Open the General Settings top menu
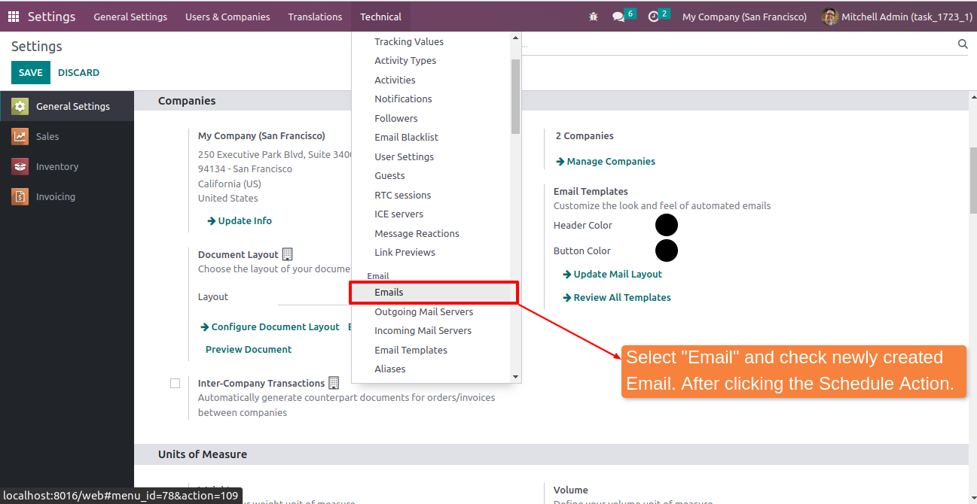 pyautogui.click(x=130, y=17)
